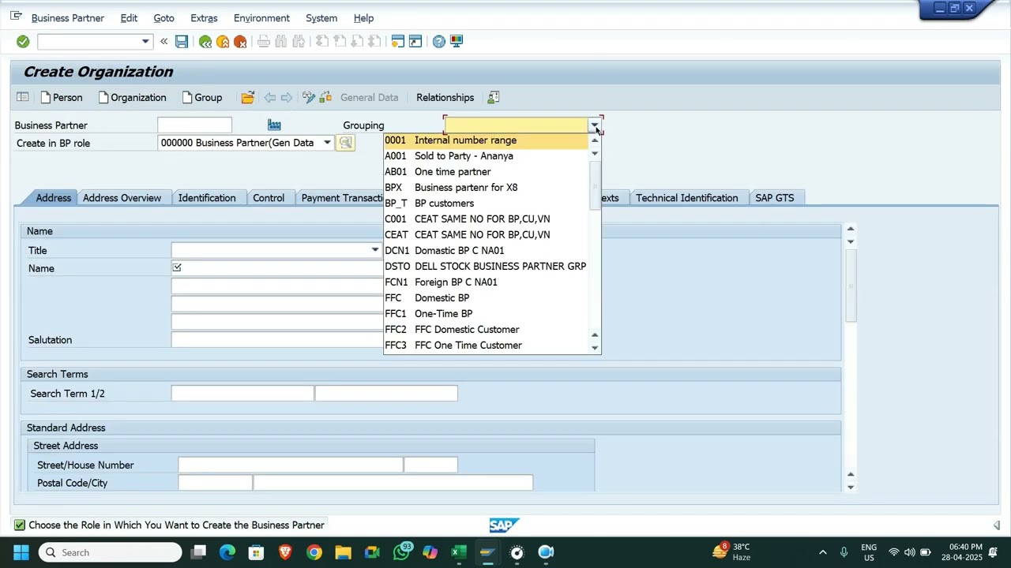Select 'A001 Sold to Party - Ananya'
The image size is (1011, 568).
coord(486,156)
